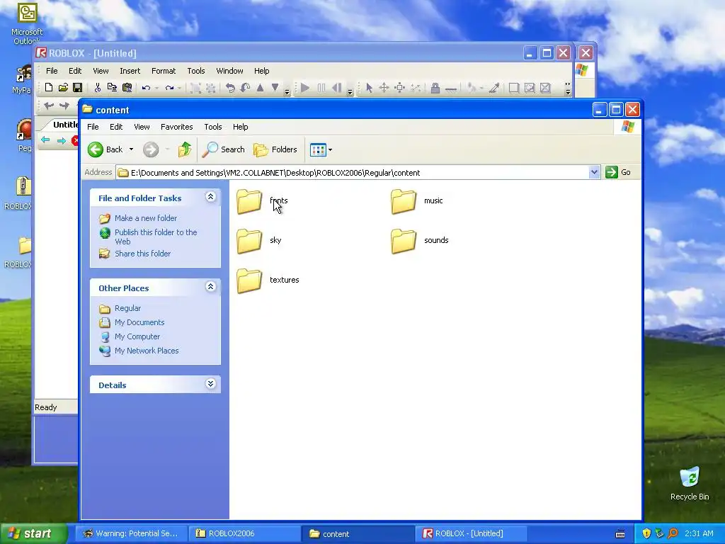Toggle the Folders pane button
The image size is (725, 544).
tap(275, 149)
